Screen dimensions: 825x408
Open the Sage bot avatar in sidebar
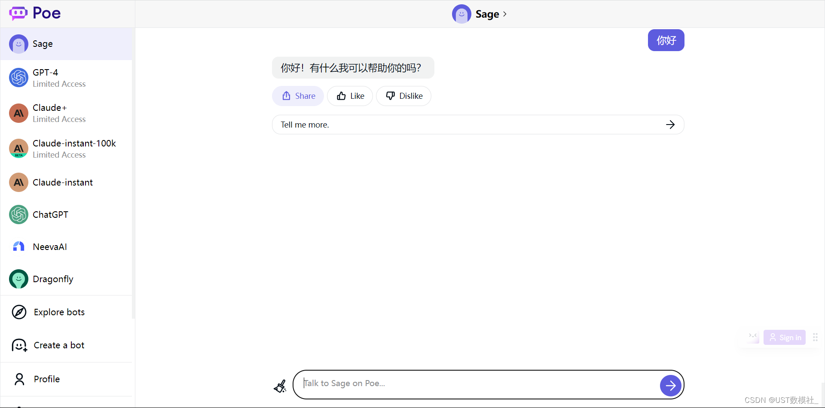pos(18,44)
